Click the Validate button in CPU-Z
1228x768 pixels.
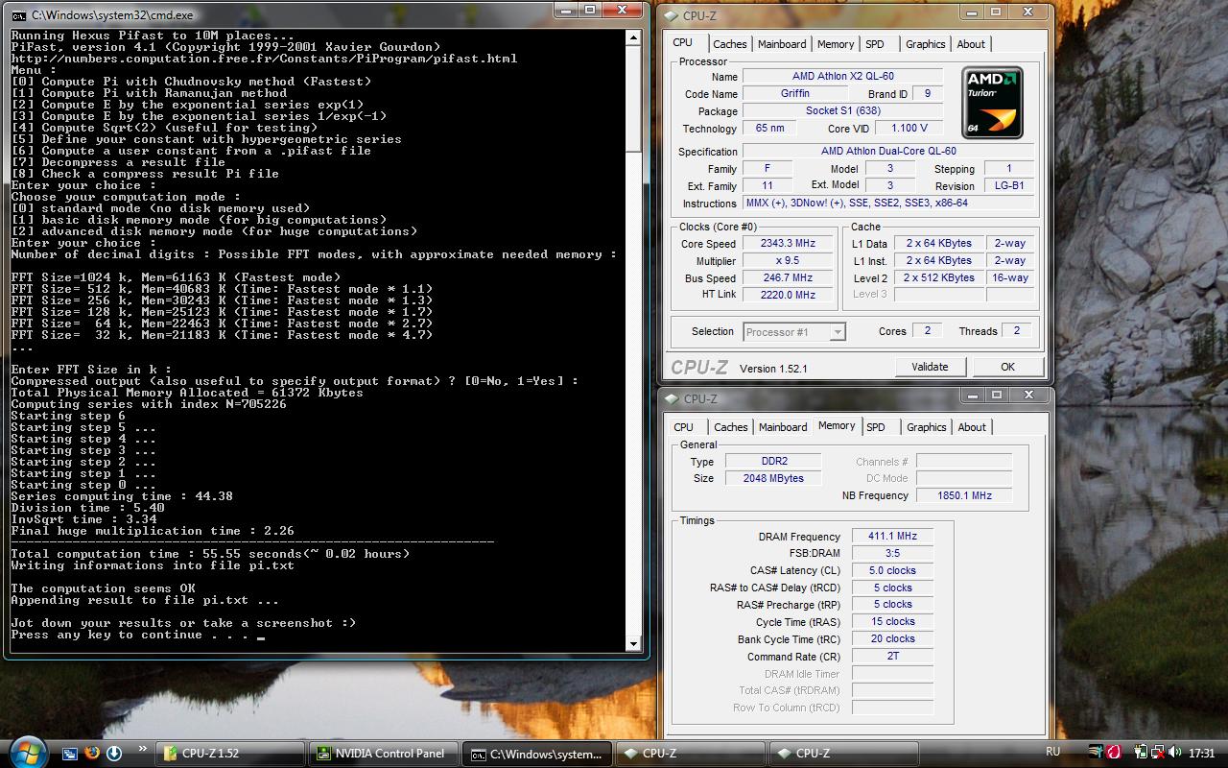pyautogui.click(x=930, y=367)
